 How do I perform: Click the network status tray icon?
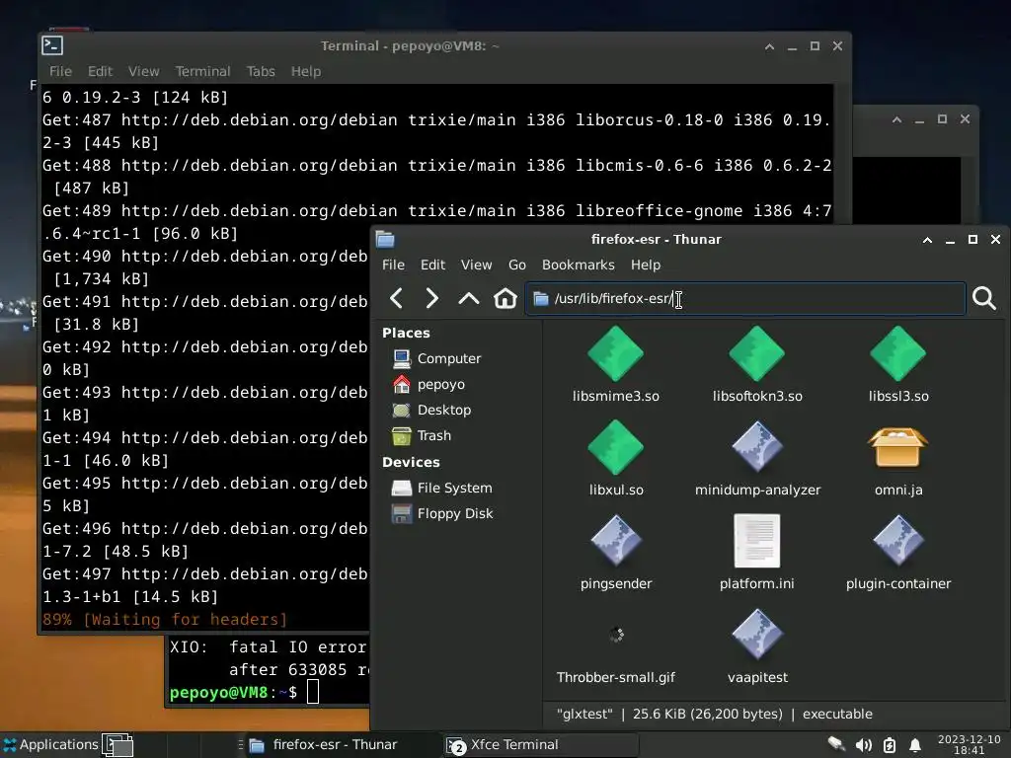[x=836, y=744]
